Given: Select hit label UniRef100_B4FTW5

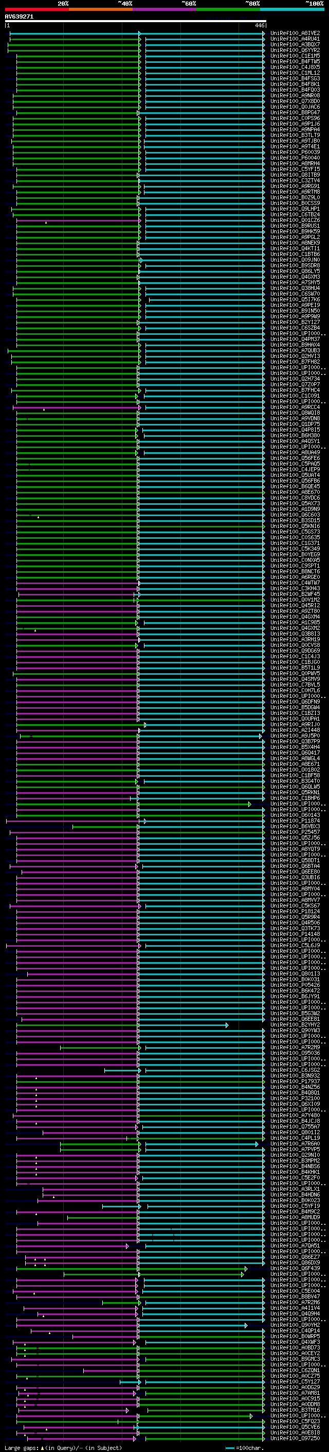Looking at the screenshot, I should 295,61.
